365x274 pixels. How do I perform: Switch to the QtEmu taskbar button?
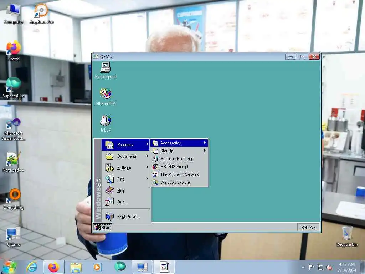142,267
